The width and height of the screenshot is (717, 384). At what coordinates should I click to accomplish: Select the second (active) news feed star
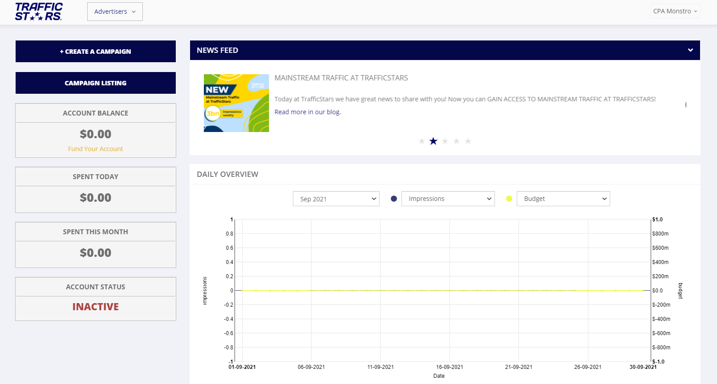[433, 141]
